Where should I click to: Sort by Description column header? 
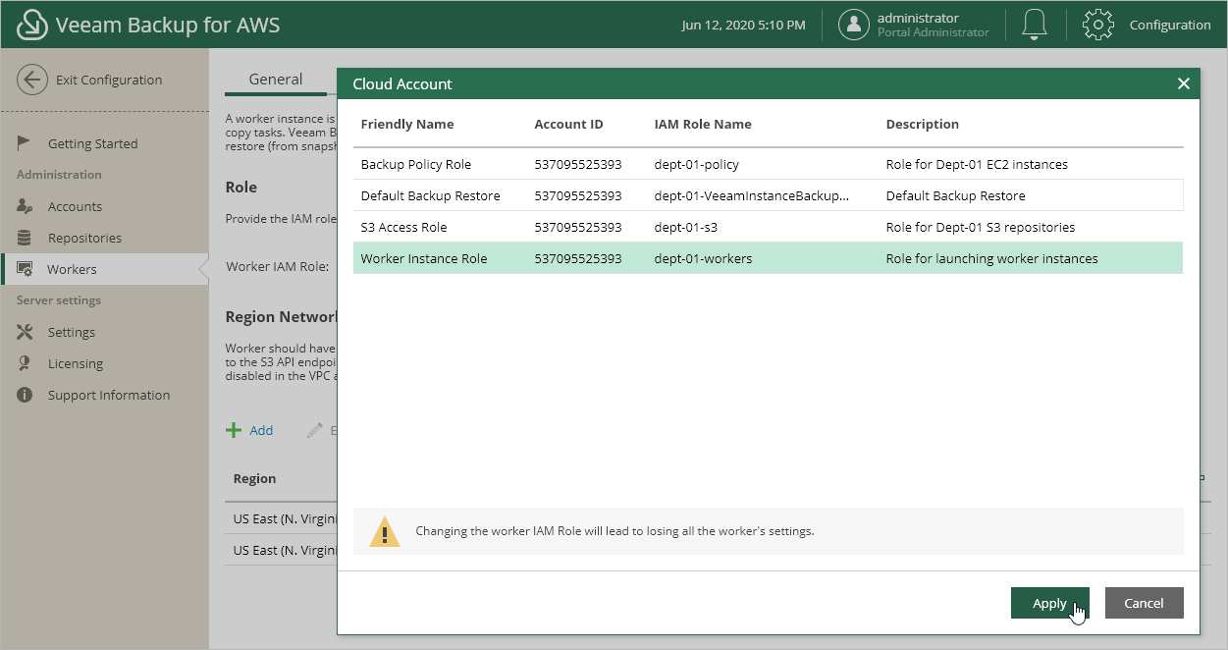point(923,124)
